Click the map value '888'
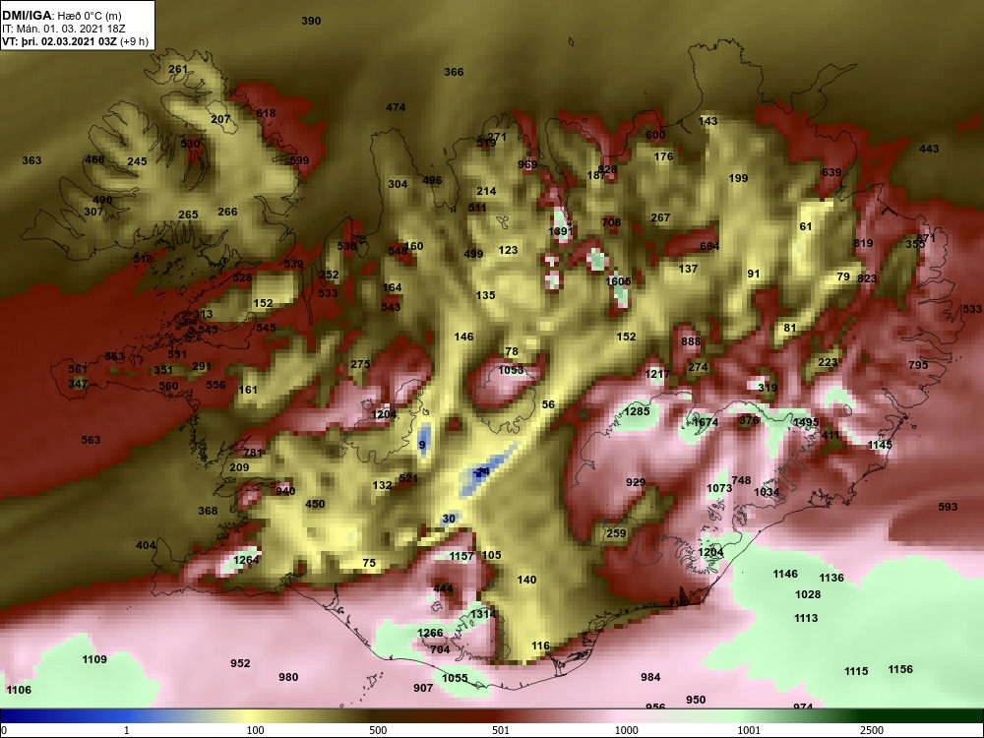 coord(691,342)
